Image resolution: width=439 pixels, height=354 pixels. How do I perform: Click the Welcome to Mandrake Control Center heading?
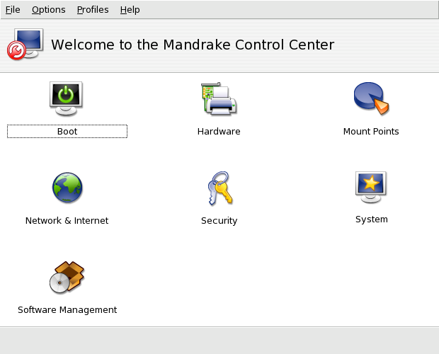point(193,45)
